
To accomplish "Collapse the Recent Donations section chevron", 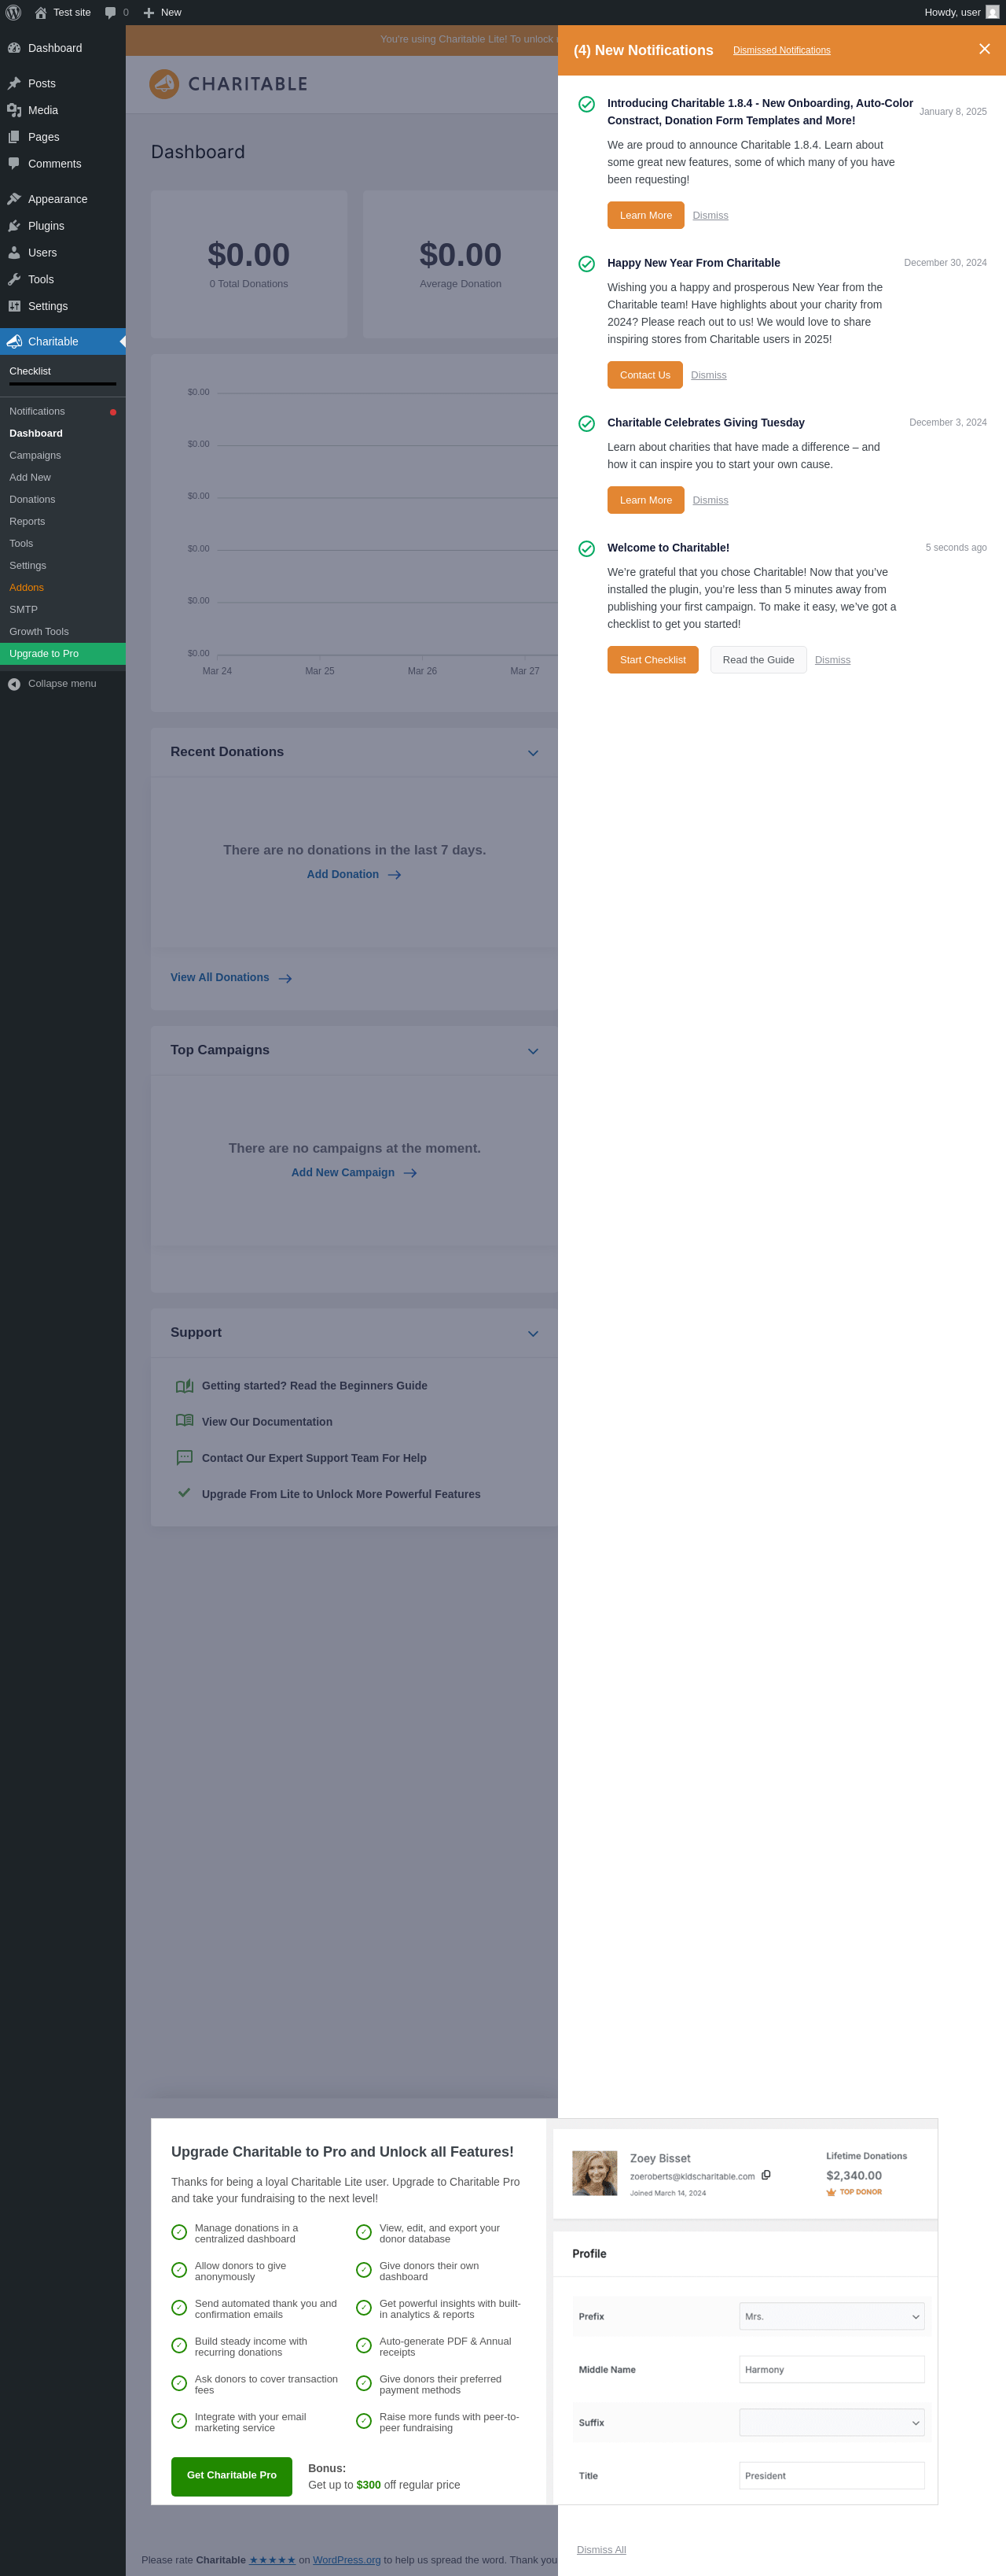I will point(532,753).
